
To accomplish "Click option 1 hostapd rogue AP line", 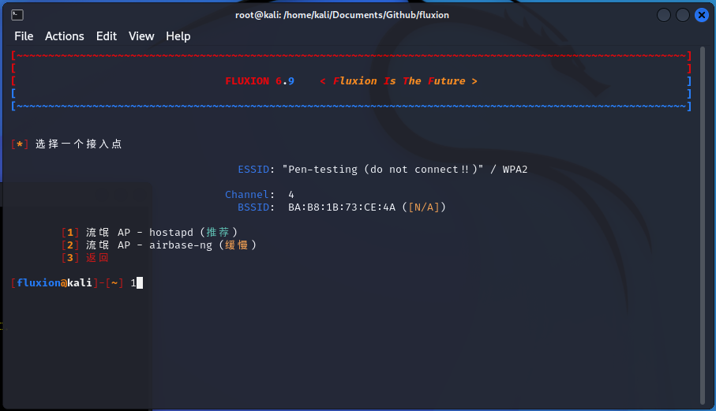I will pyautogui.click(x=149, y=233).
